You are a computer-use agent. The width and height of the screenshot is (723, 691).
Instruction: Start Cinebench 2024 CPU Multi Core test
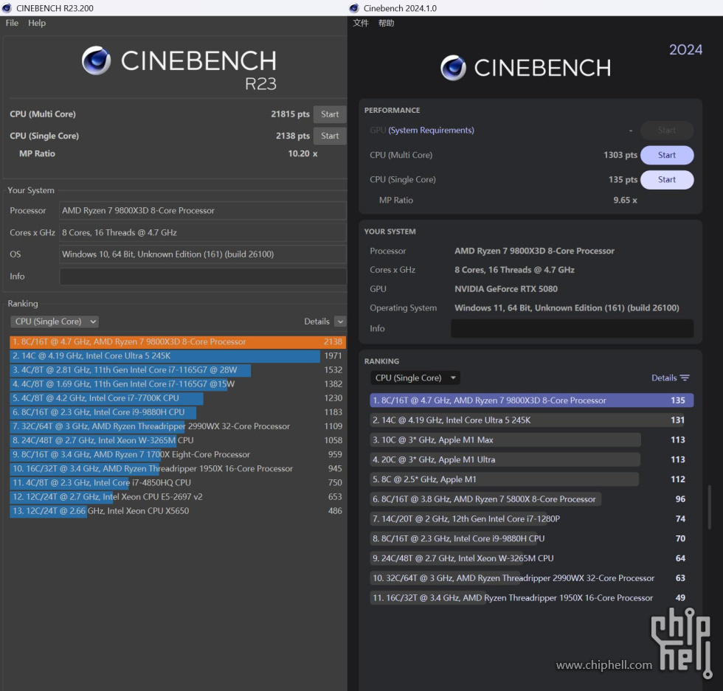[667, 156]
